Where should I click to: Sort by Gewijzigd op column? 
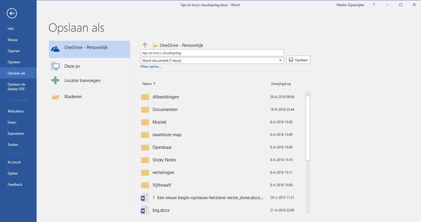[281, 84]
